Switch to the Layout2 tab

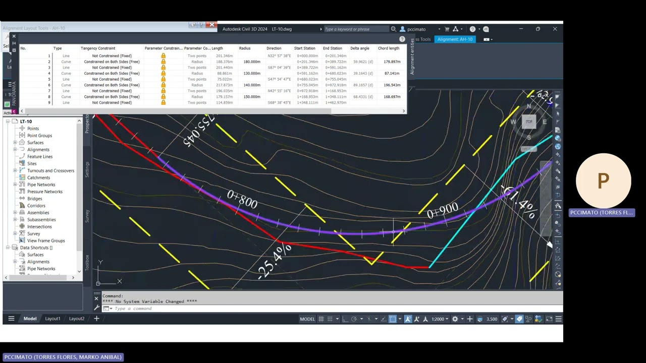pyautogui.click(x=77, y=319)
